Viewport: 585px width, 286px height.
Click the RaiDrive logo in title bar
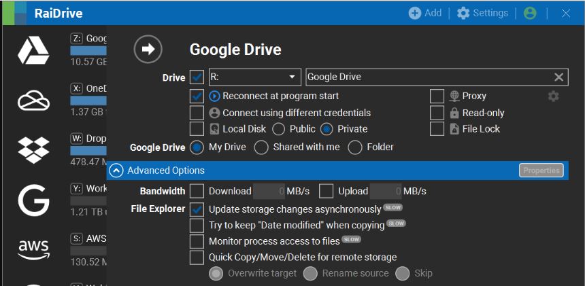click(x=14, y=14)
